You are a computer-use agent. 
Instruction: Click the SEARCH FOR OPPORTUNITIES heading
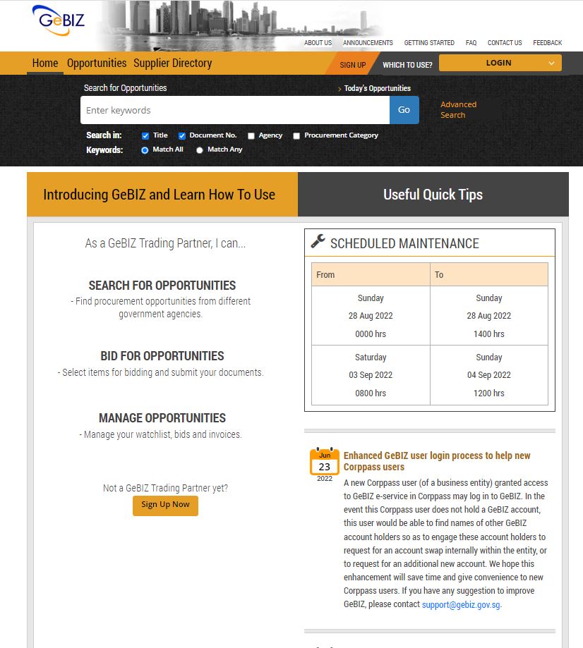click(x=162, y=286)
